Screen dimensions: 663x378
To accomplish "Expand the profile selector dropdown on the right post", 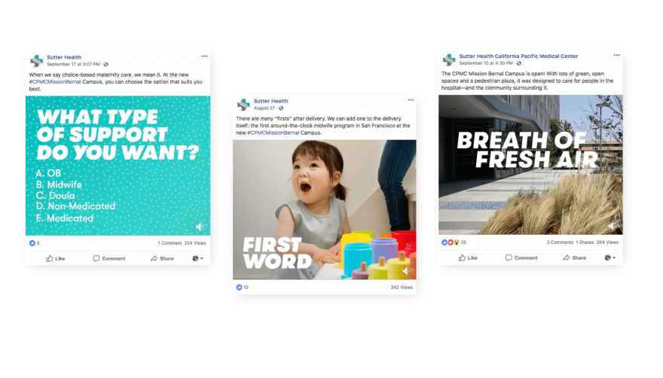I will click(x=610, y=258).
